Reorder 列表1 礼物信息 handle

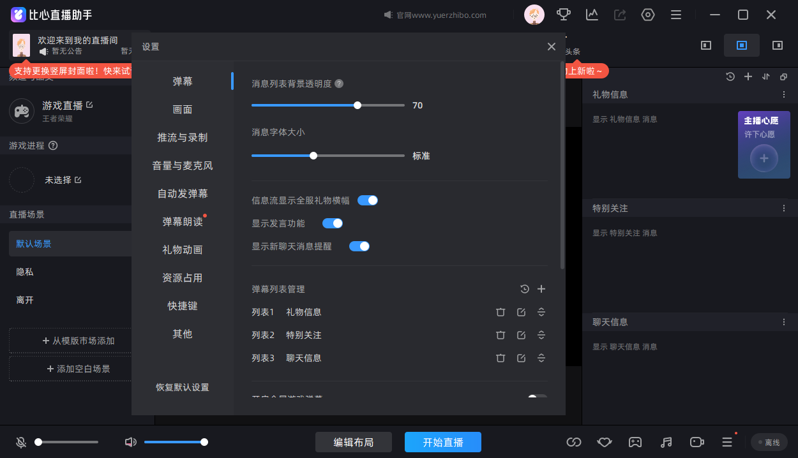click(541, 312)
